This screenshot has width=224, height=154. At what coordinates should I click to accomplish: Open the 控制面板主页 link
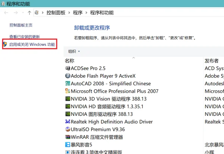pyautogui.click(x=21, y=25)
